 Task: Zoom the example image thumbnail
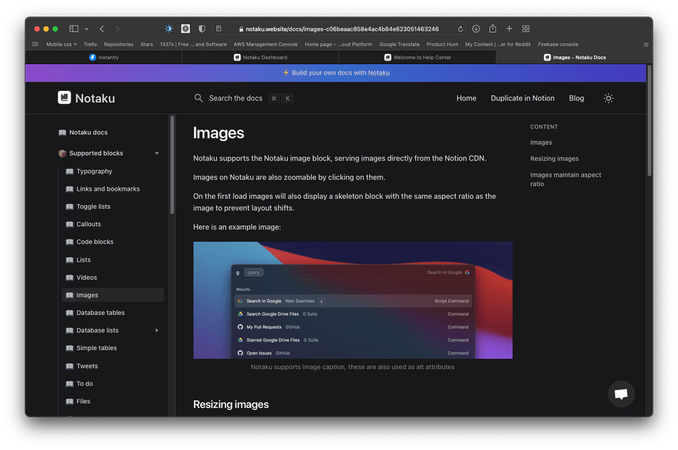(353, 300)
